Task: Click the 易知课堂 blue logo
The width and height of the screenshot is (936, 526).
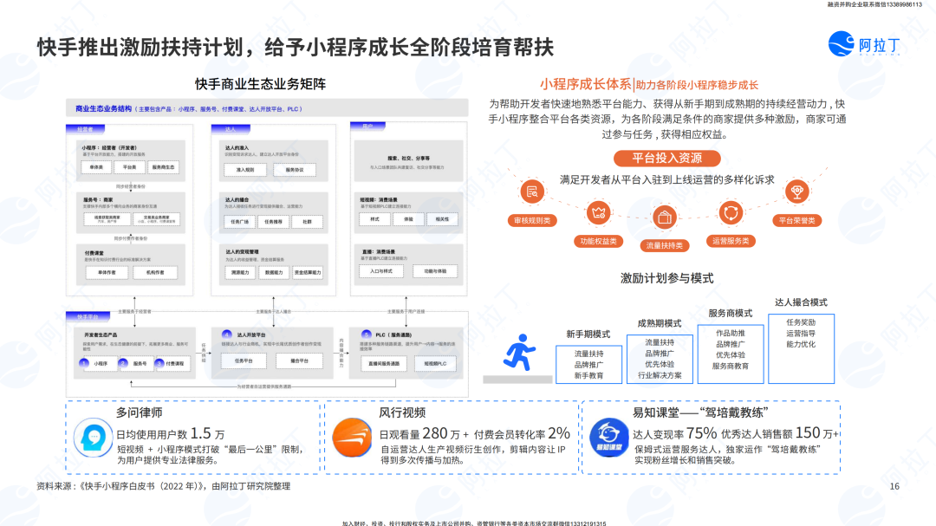Action: tap(609, 438)
